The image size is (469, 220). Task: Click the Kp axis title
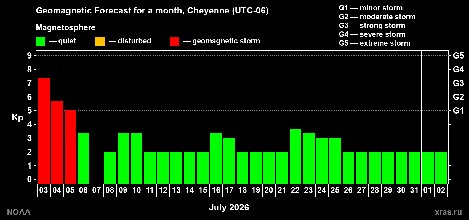point(17,118)
